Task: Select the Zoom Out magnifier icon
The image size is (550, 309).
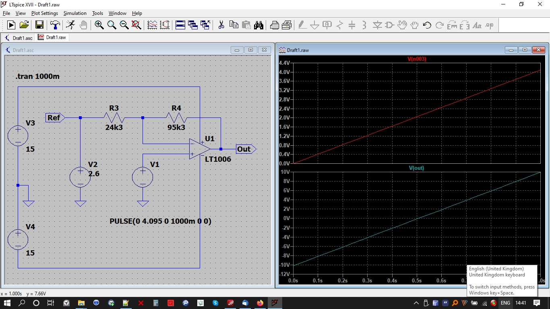Action: click(124, 25)
